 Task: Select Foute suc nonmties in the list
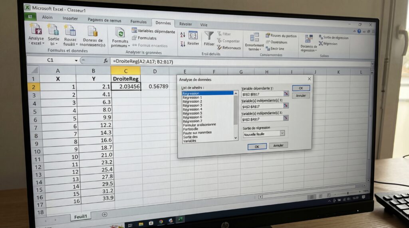197,133
